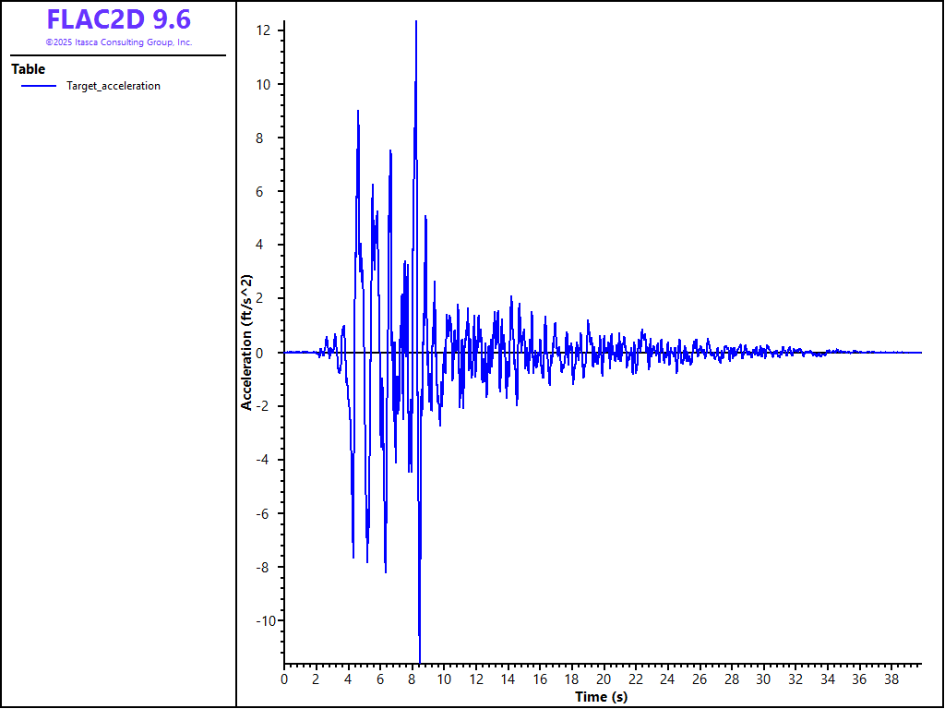Click the blue line swatch beside Target_acceleration
The image size is (945, 709).
(x=39, y=86)
